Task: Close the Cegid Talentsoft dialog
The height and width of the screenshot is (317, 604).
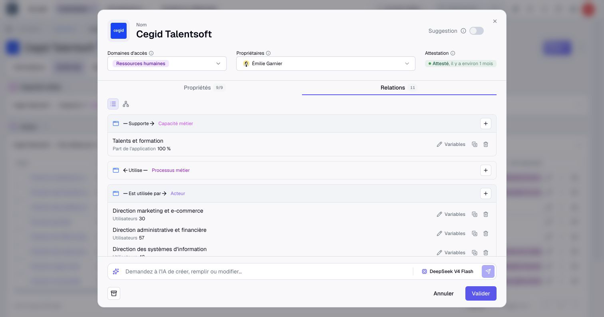Action: coord(495,21)
